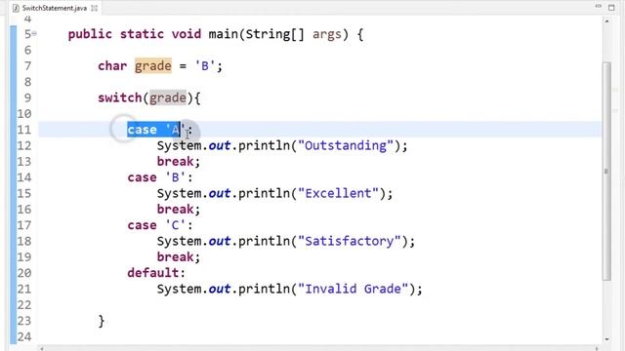Click the selected text case 'A'

point(154,130)
